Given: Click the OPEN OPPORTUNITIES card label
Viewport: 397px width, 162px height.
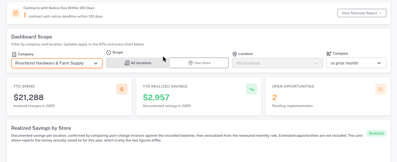Looking at the screenshot, I should point(293,86).
